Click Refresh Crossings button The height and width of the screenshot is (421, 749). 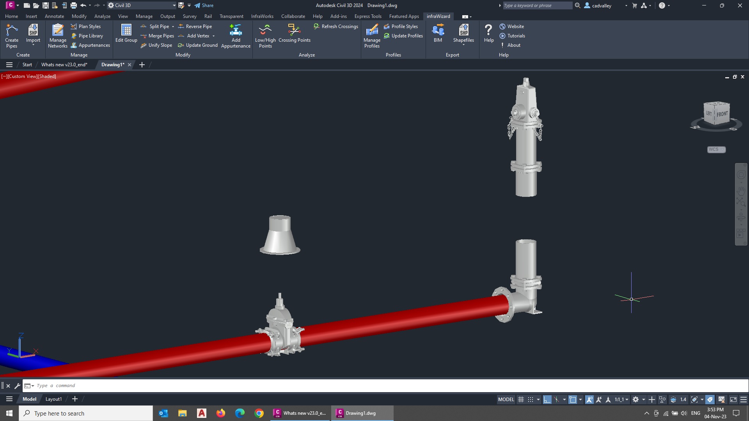[336, 27]
